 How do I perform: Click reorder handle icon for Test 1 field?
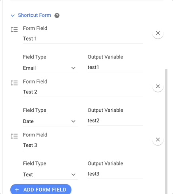pyautogui.click(x=14, y=29)
